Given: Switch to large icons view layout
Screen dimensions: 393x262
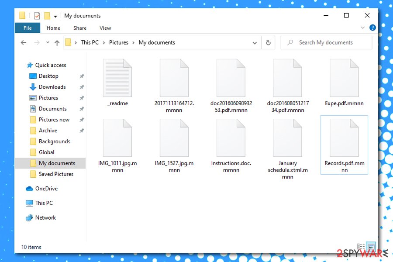Looking at the screenshot, I should click(x=371, y=246).
